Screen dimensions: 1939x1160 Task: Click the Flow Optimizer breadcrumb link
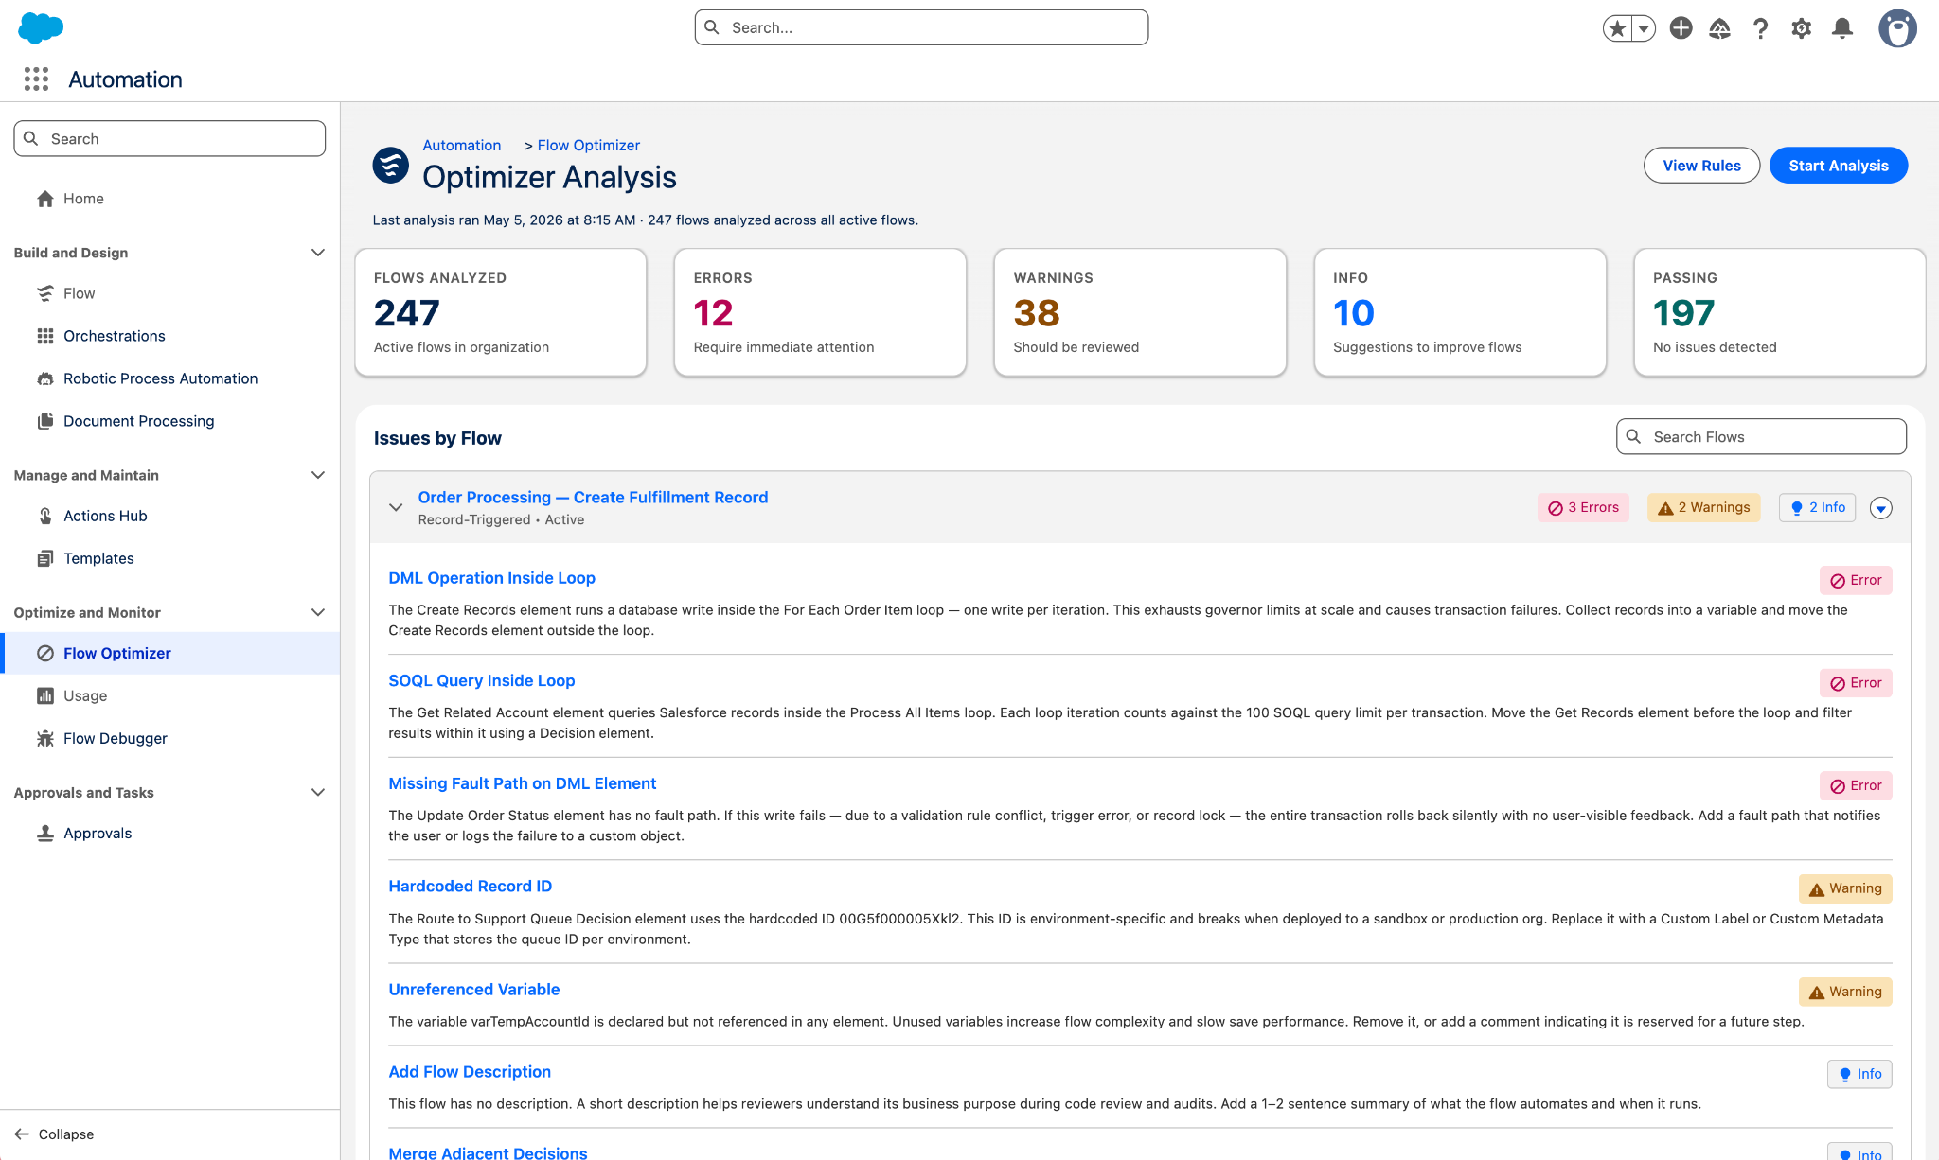pyautogui.click(x=589, y=145)
